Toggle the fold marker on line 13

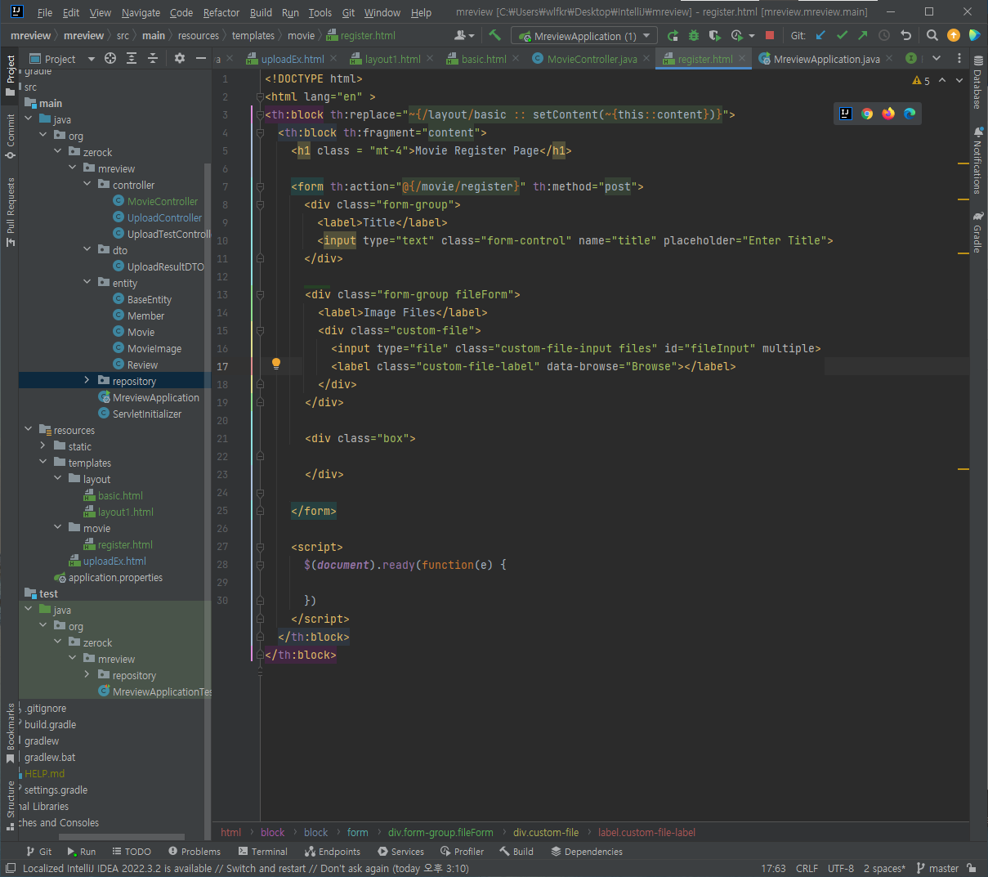tap(260, 294)
